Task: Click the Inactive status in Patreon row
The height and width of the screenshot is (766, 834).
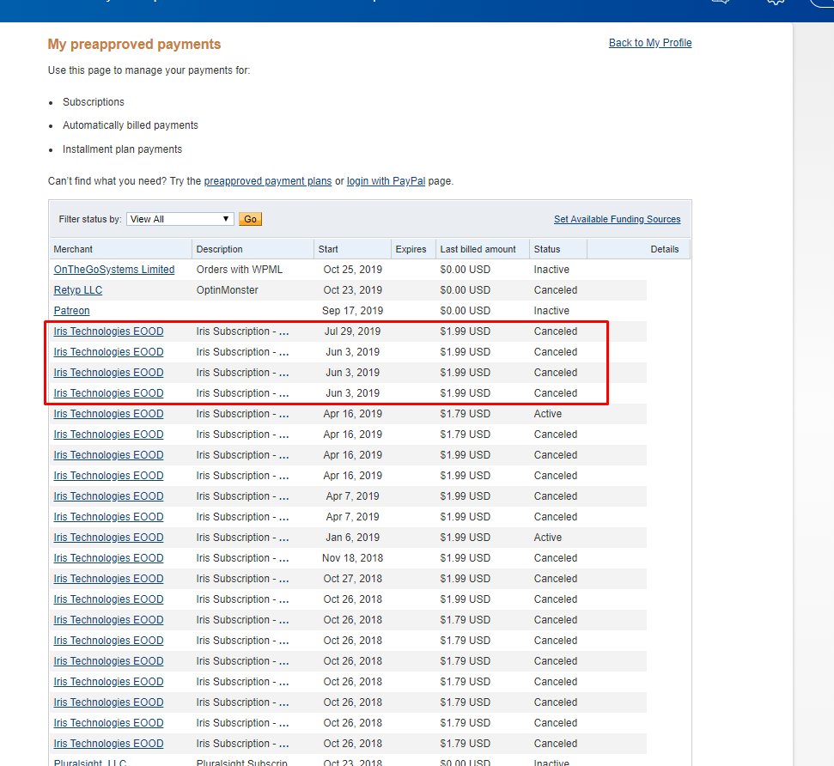Action: click(x=551, y=311)
